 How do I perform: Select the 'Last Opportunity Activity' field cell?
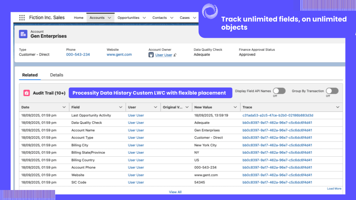click(91, 116)
